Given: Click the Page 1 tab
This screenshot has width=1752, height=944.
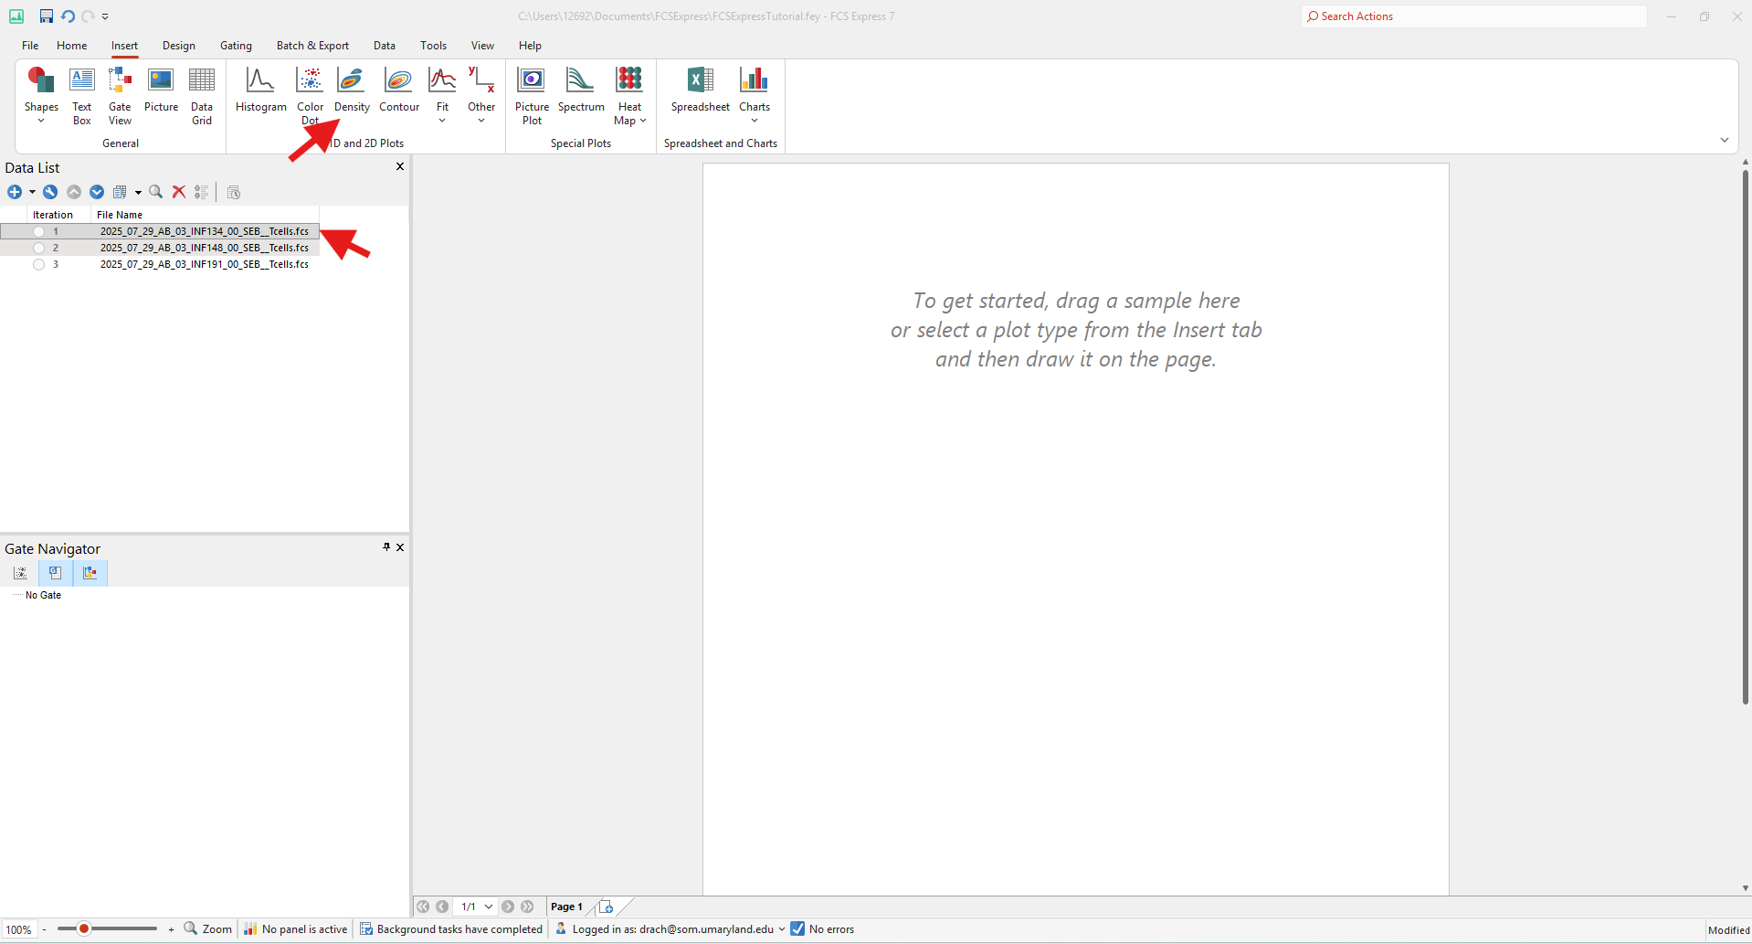Looking at the screenshot, I should (x=566, y=907).
